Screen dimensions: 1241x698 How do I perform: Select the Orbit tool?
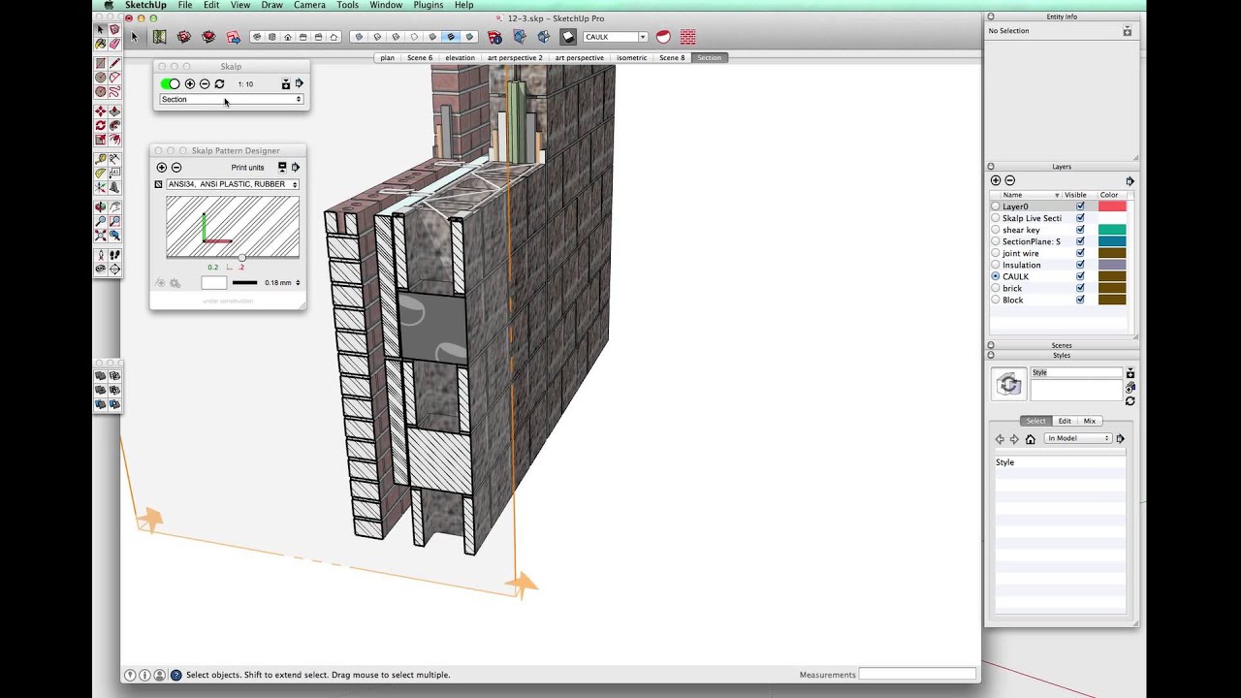[x=100, y=206]
